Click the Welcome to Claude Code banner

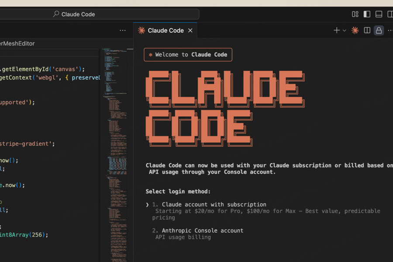tap(188, 55)
